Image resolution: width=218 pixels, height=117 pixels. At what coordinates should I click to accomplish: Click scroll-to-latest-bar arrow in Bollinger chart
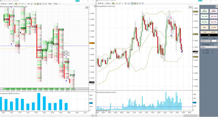[x=190, y=7]
